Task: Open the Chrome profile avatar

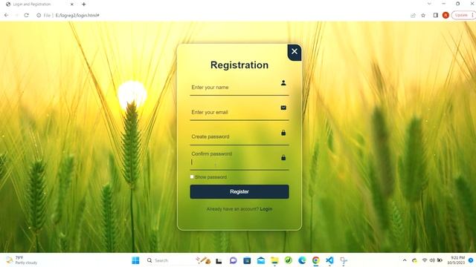Action: 446,15
